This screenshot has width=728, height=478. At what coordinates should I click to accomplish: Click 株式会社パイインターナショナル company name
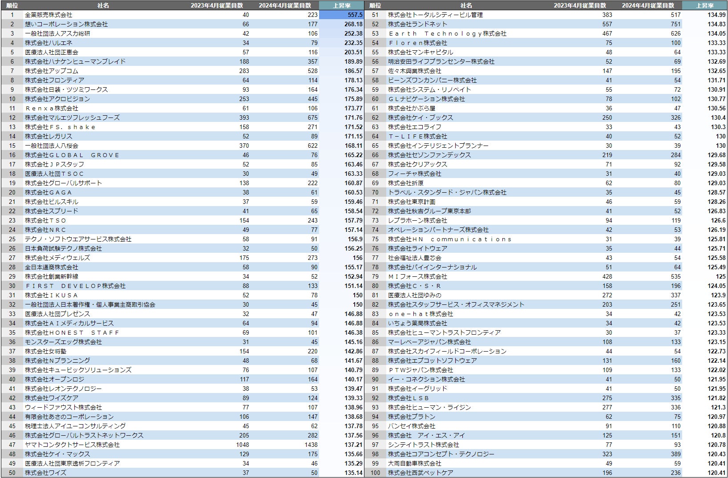(x=433, y=267)
